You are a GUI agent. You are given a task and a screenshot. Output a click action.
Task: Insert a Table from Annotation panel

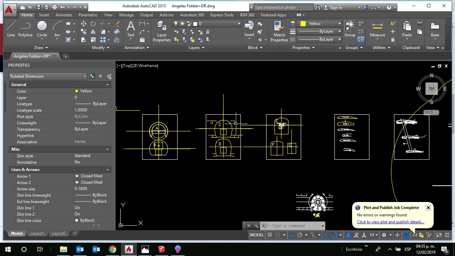[142, 40]
